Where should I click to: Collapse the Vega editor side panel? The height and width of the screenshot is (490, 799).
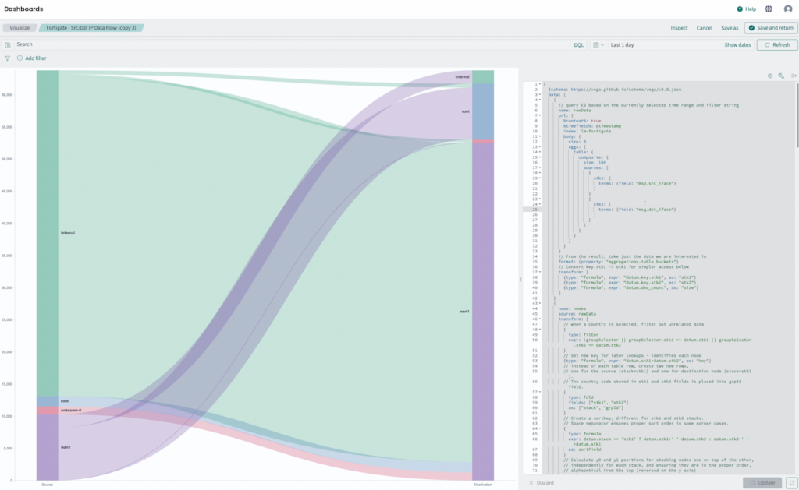(x=794, y=76)
